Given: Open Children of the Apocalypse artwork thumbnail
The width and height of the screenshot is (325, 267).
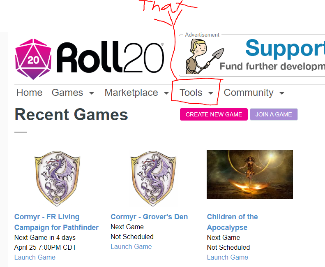Looking at the screenshot, I should [x=250, y=174].
